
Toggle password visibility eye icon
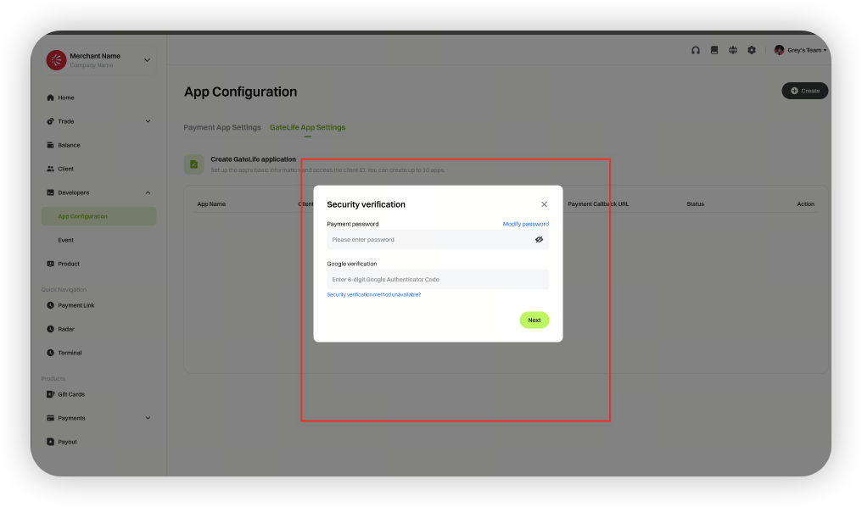pos(539,240)
